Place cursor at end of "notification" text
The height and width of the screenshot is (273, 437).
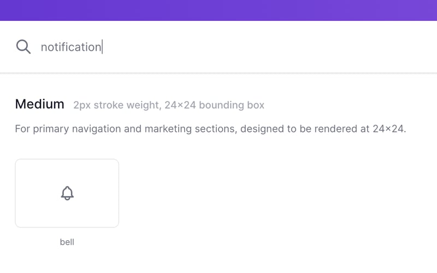tap(102, 47)
